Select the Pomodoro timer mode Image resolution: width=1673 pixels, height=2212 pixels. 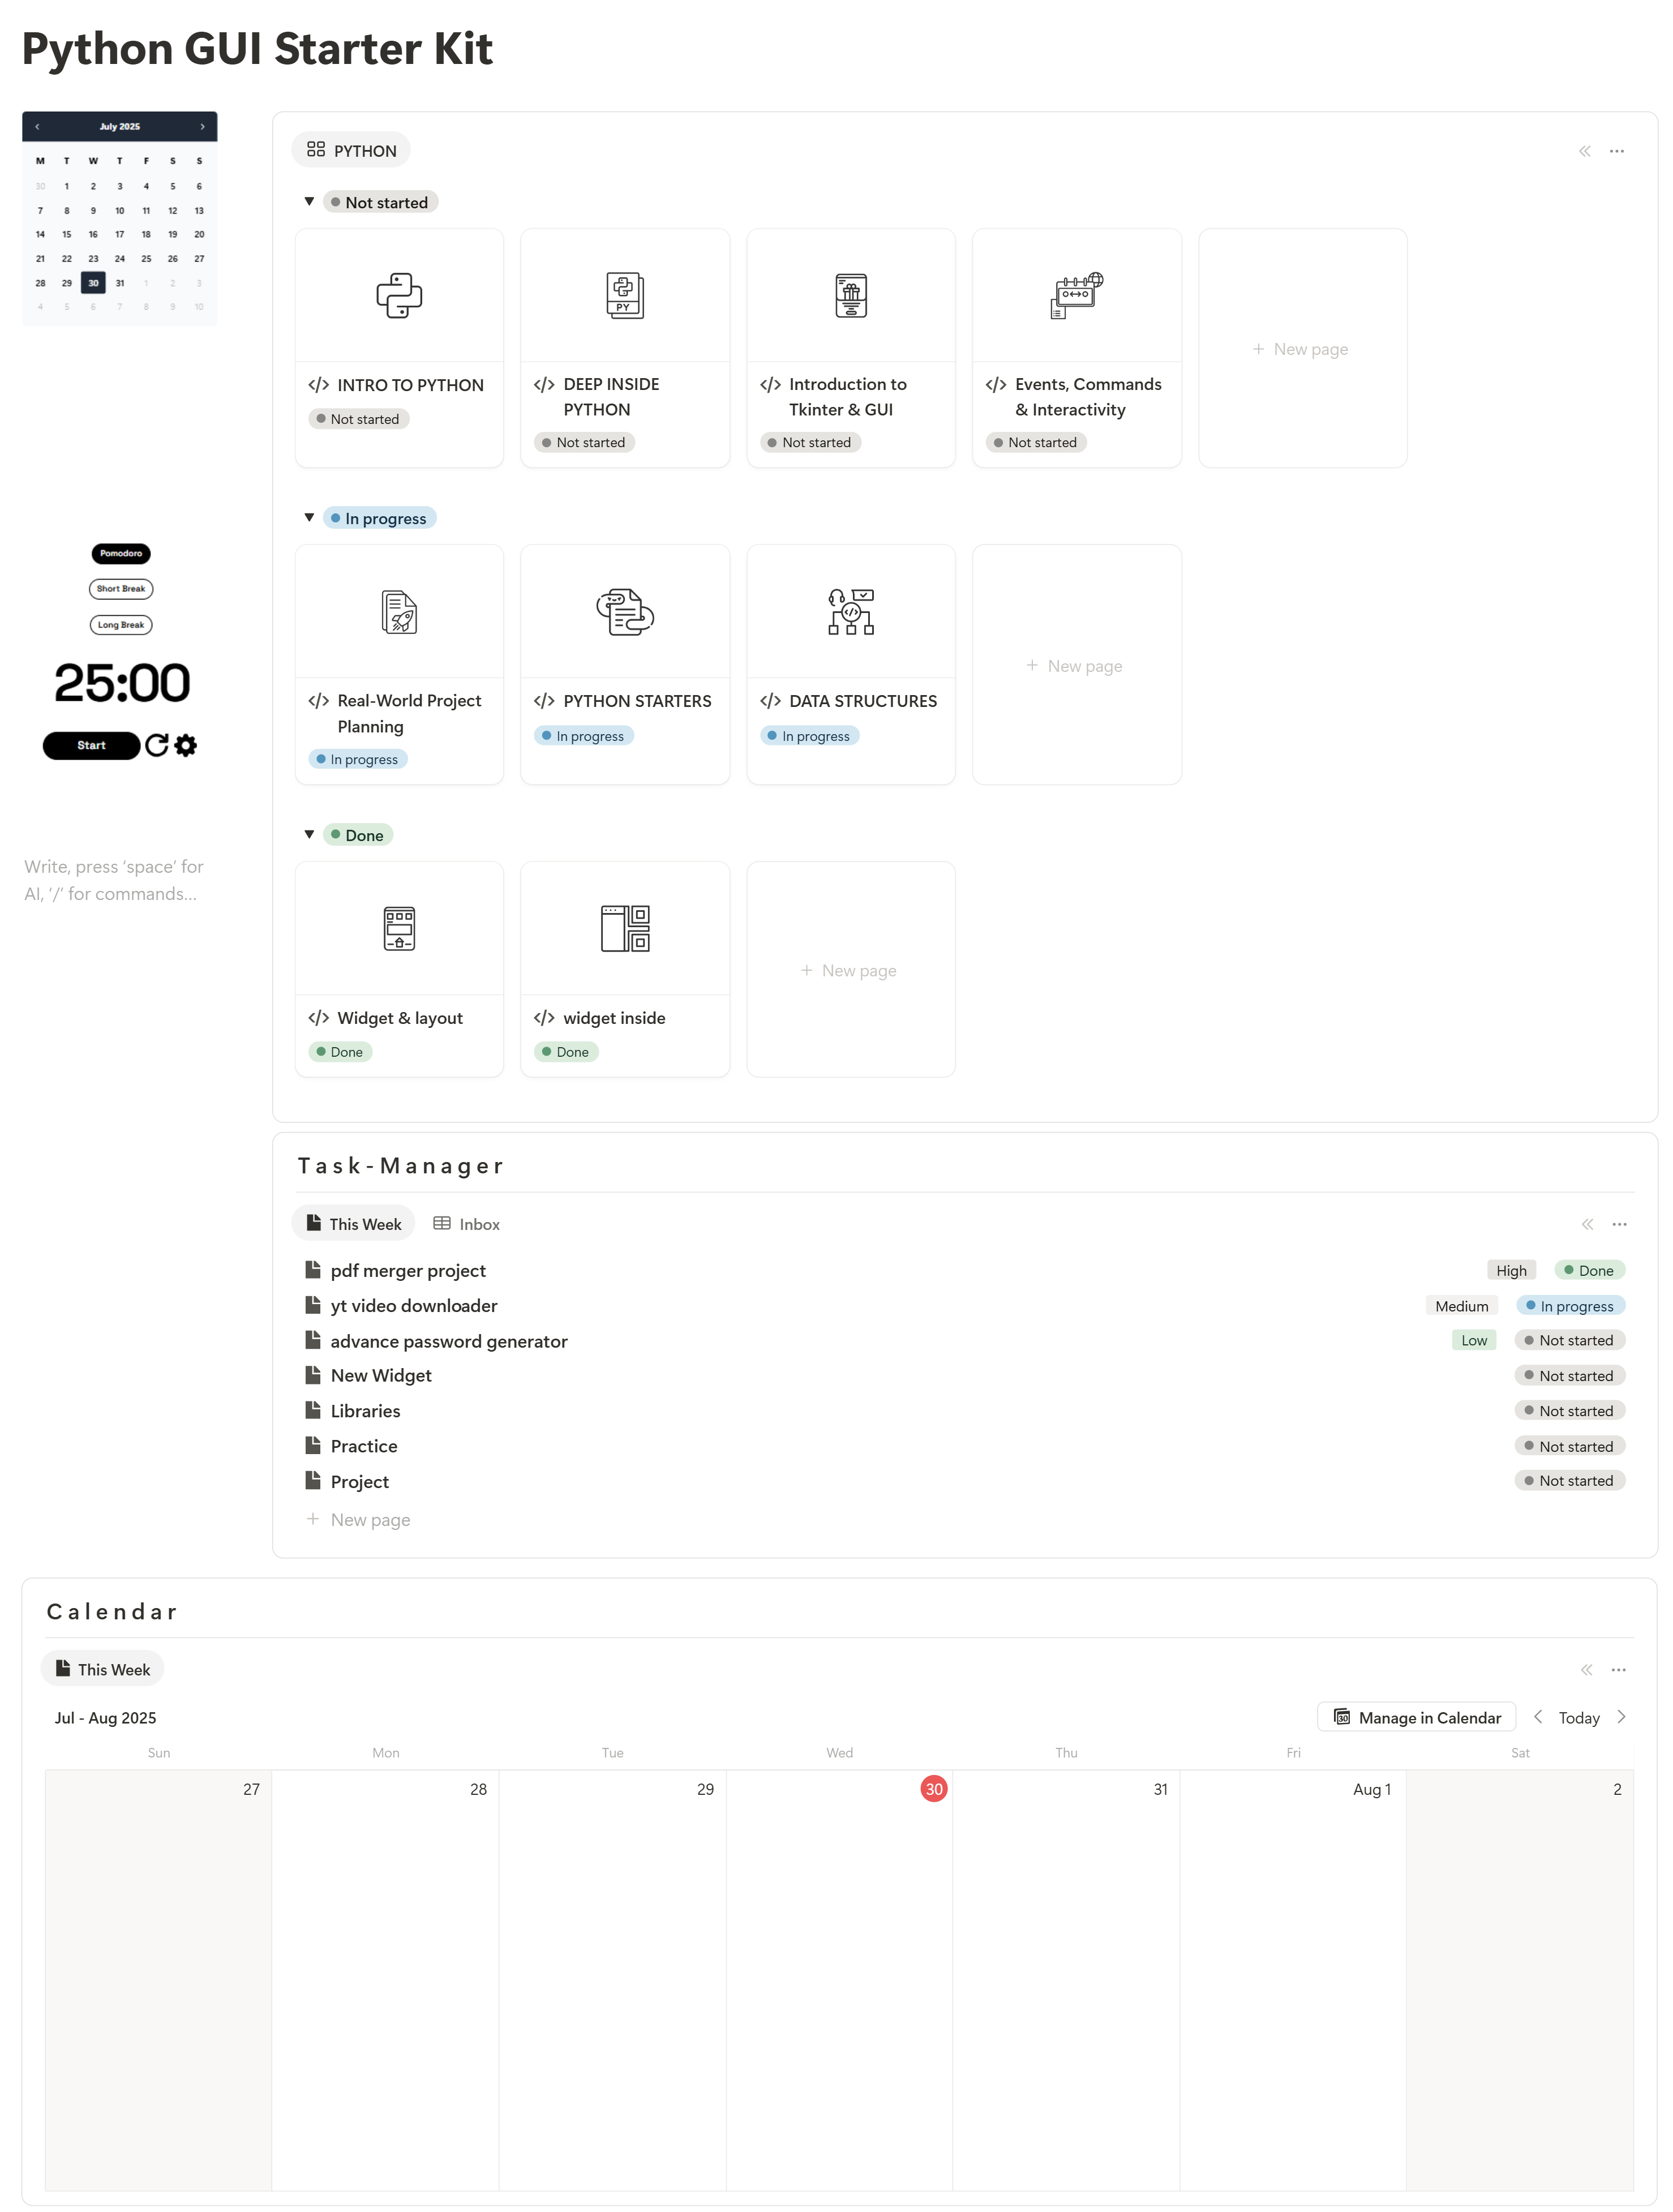121,553
